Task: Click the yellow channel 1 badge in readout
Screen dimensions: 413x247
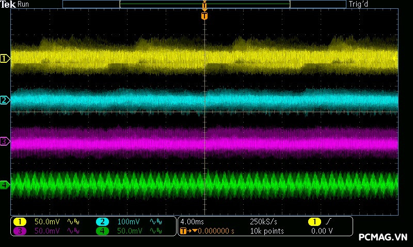Action: (x=20, y=222)
